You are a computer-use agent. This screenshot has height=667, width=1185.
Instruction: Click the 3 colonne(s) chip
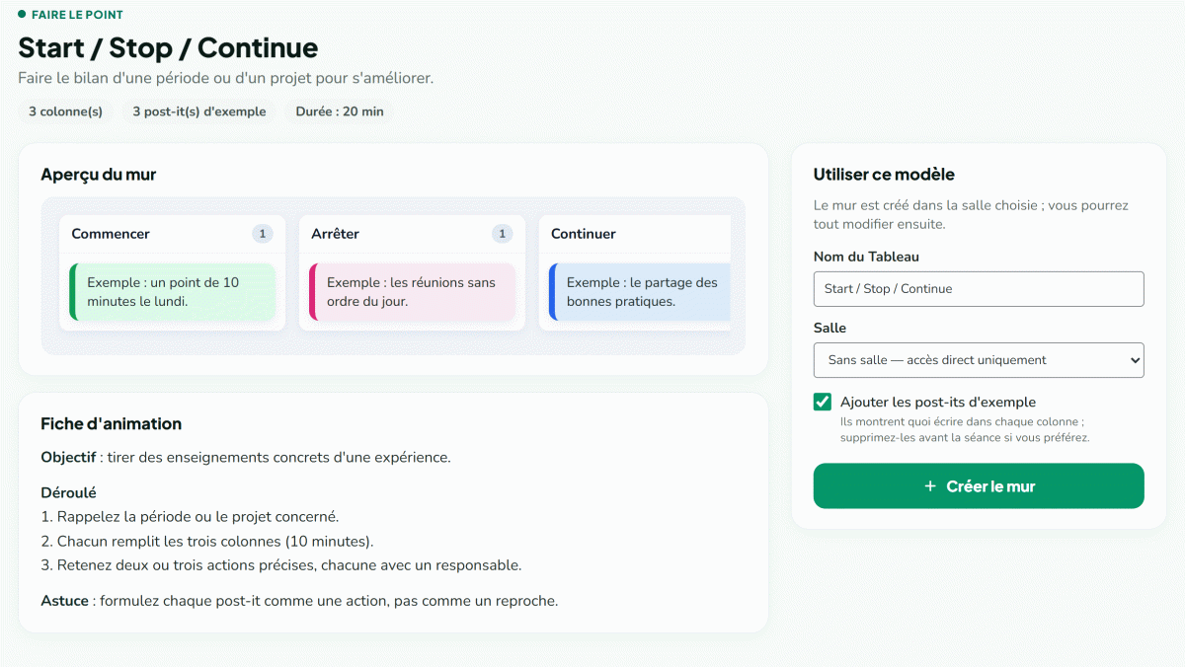[65, 111]
